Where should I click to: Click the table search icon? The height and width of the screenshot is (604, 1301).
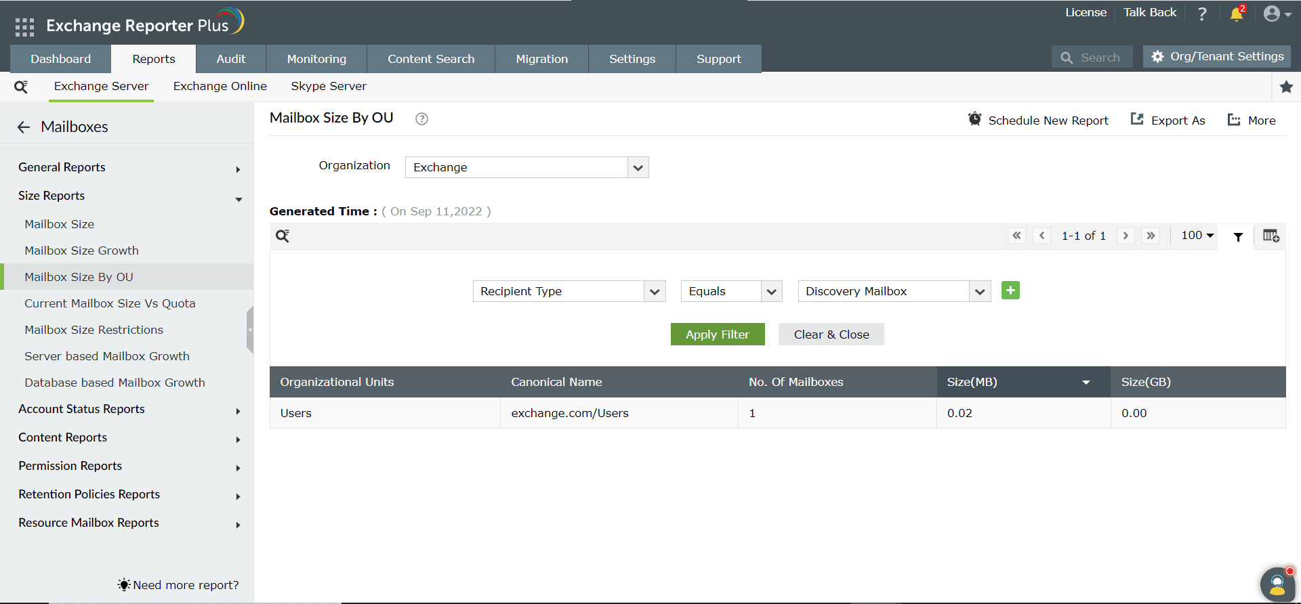pos(283,236)
